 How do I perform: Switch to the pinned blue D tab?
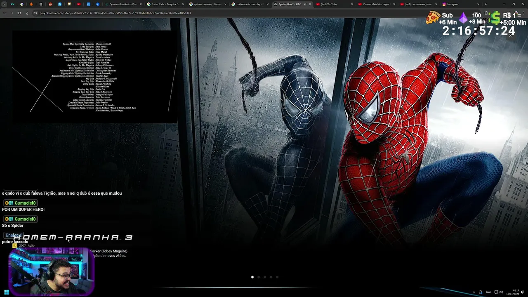click(60, 4)
